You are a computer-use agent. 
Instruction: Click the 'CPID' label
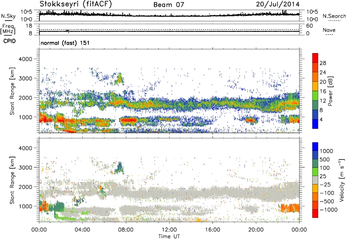pos(10,41)
